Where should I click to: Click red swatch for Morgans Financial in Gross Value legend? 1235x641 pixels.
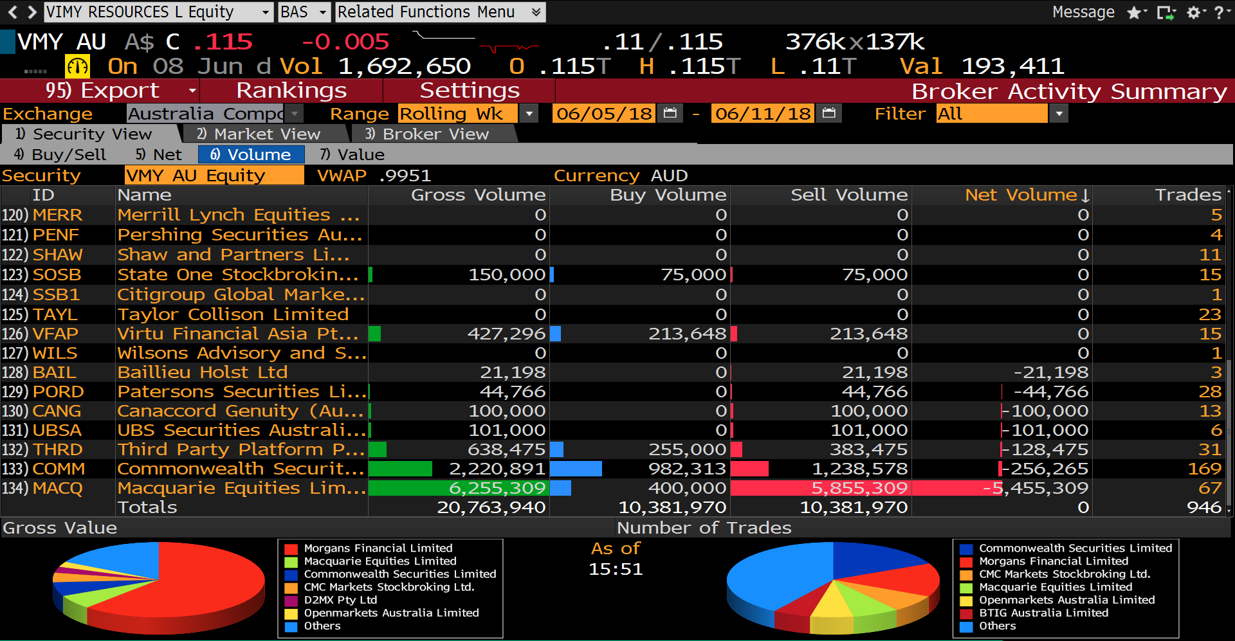(291, 549)
